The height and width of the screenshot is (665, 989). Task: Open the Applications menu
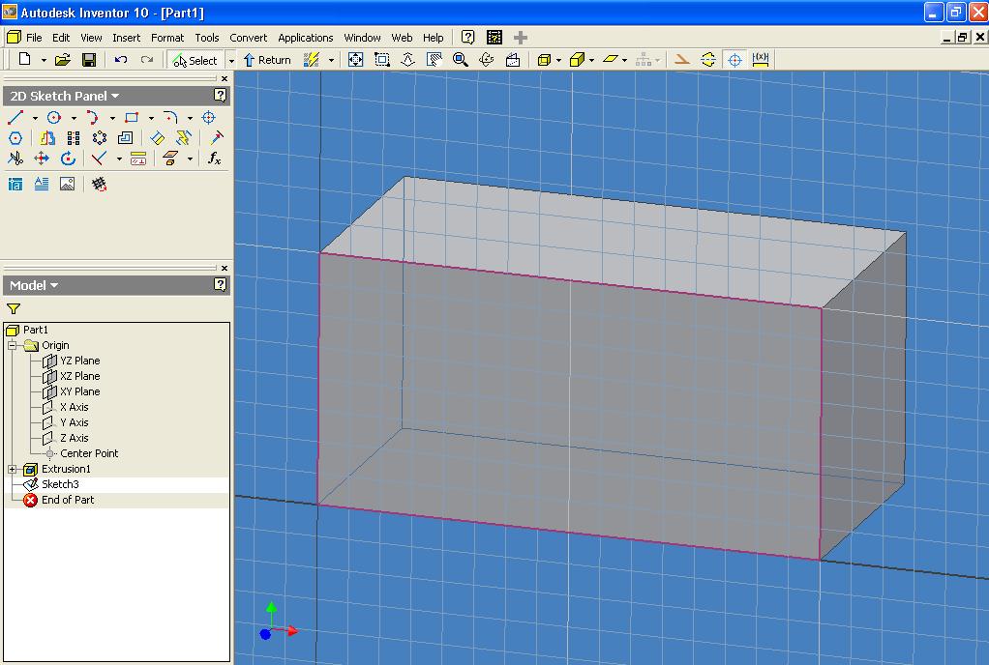[305, 38]
